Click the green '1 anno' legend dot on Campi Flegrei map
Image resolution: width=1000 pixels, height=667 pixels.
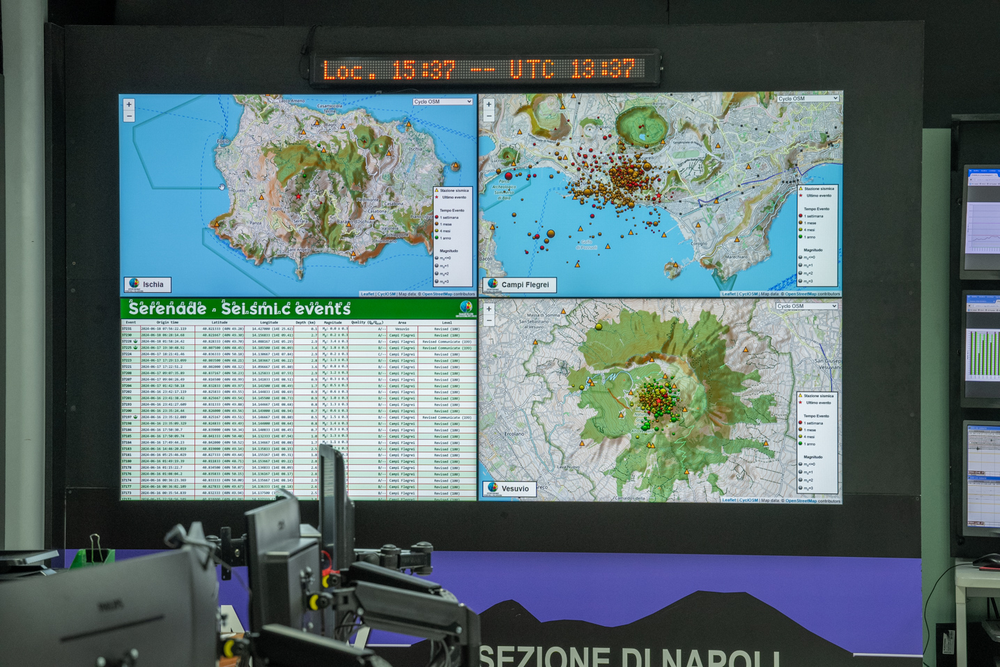800,237
